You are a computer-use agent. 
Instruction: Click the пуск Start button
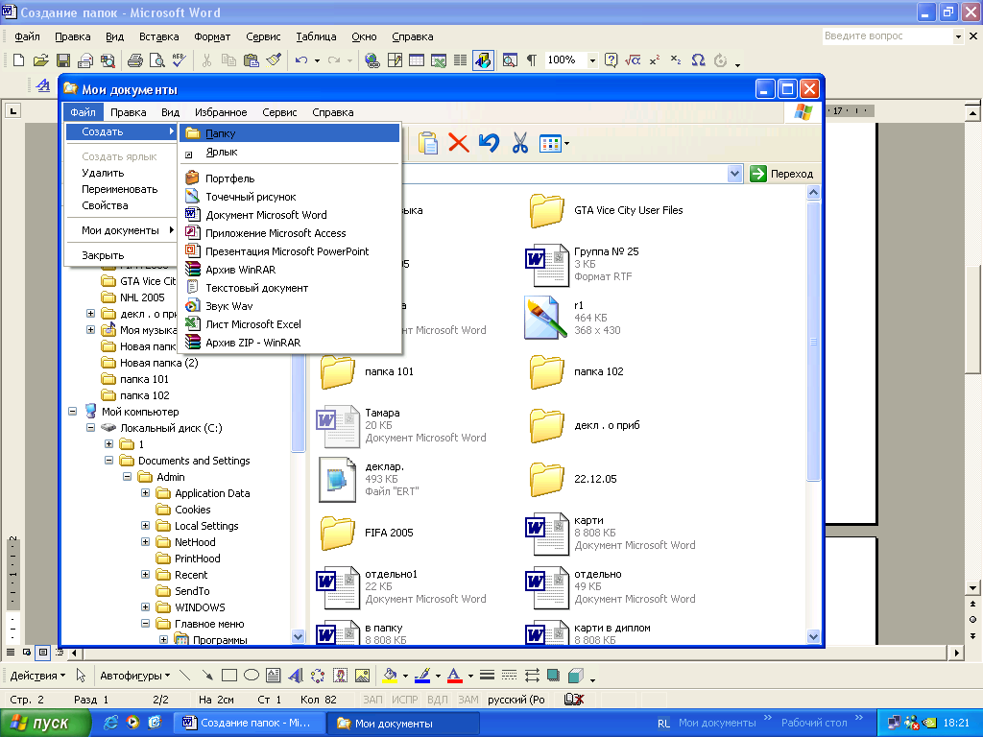click(44, 723)
